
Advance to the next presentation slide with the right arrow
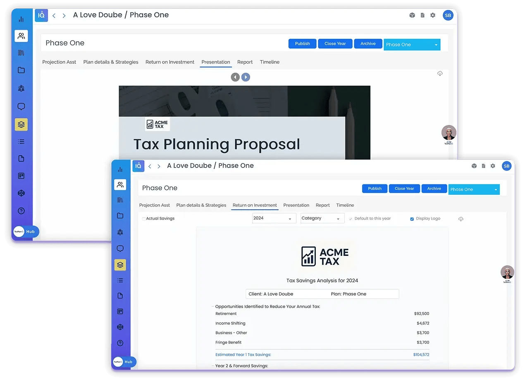pos(246,77)
